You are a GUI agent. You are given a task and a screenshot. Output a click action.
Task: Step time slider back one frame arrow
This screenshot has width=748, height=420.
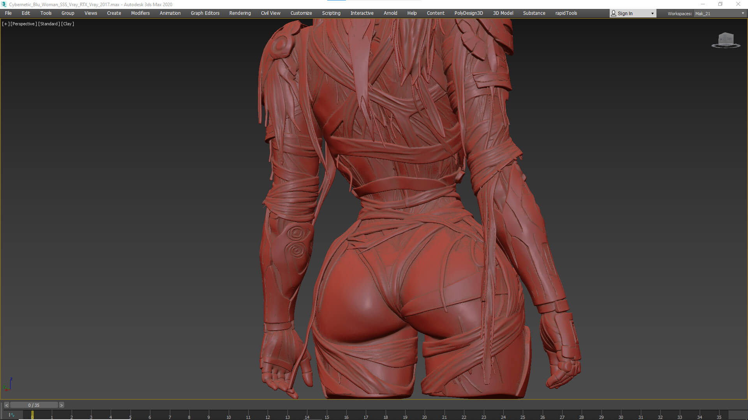(x=6, y=405)
